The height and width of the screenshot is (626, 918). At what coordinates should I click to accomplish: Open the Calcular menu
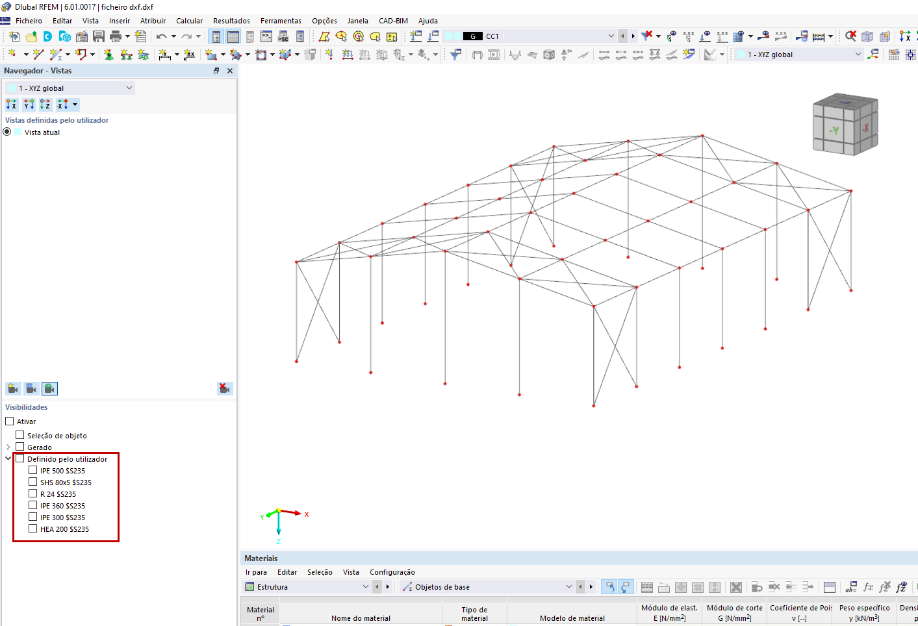(x=190, y=21)
